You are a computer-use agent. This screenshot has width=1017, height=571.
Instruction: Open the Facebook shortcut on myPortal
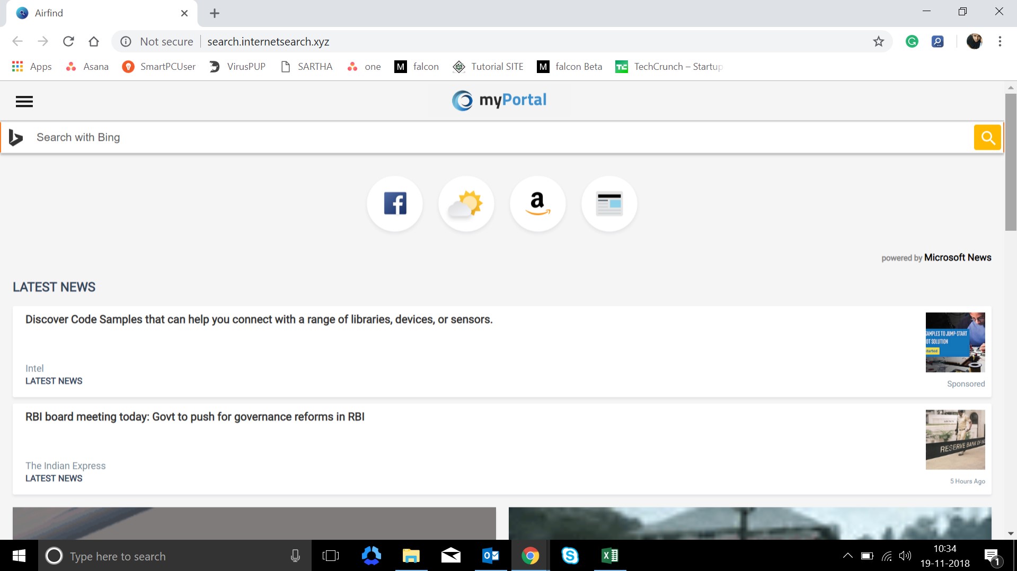394,203
